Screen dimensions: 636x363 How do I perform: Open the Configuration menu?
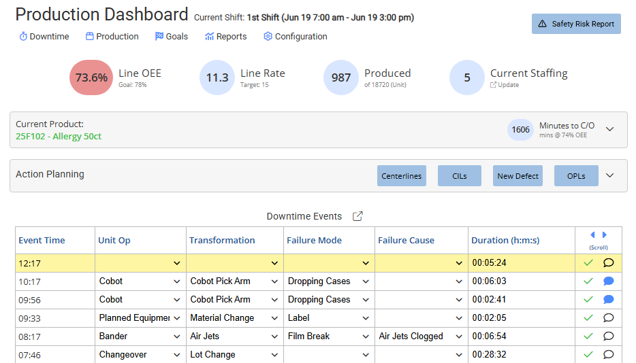tap(295, 37)
